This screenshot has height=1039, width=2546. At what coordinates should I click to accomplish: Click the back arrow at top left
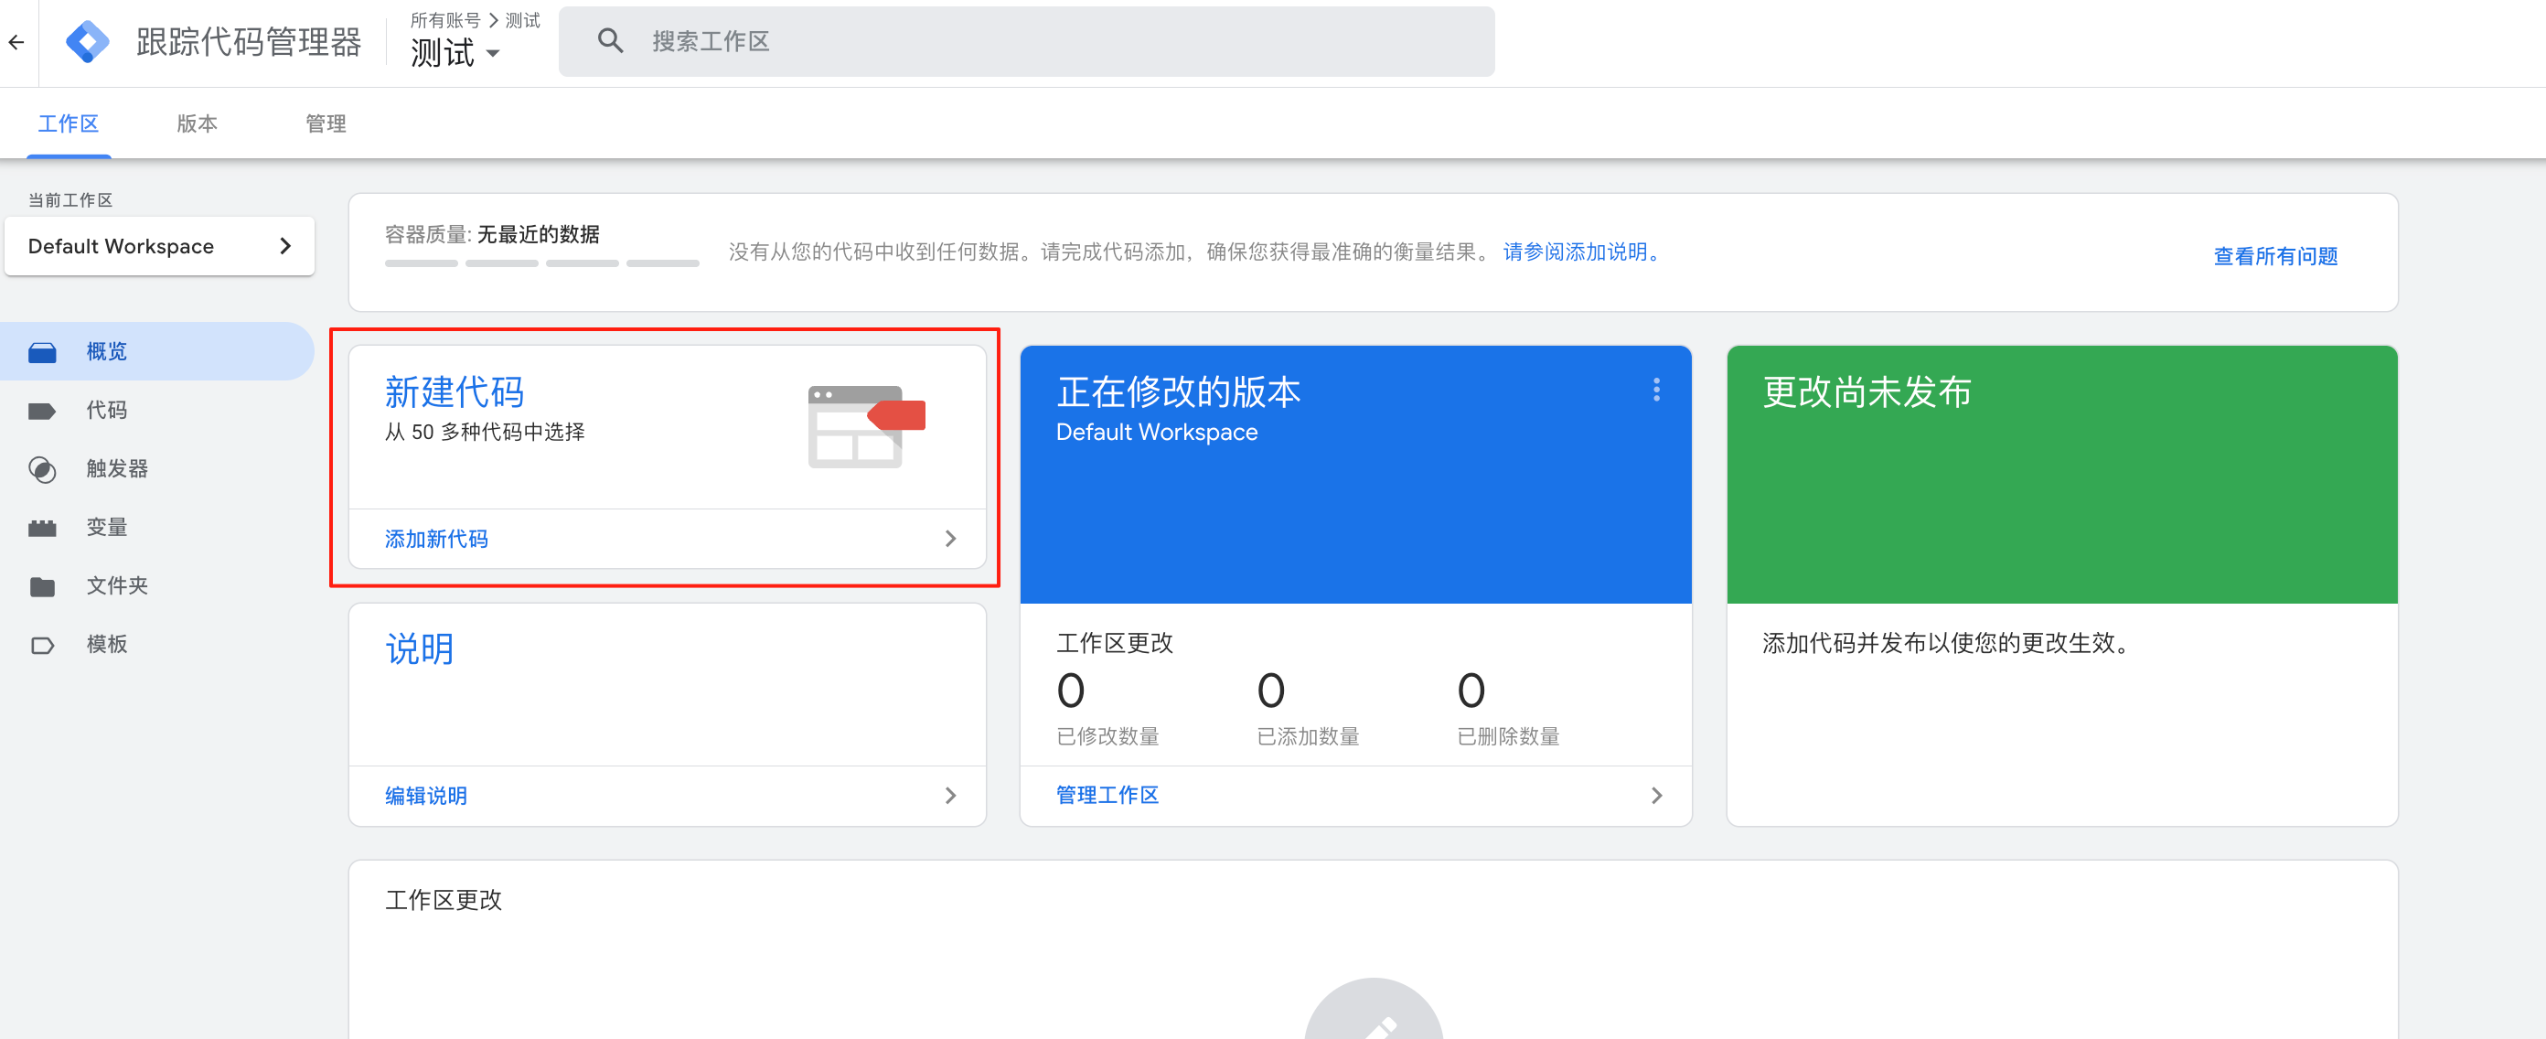pos(16,40)
